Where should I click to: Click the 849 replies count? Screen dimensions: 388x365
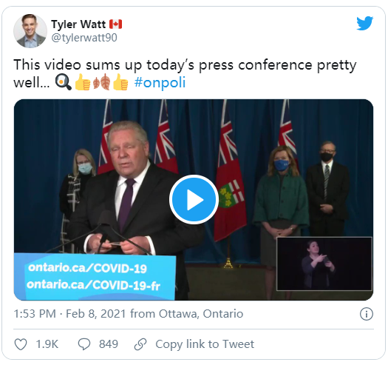(x=109, y=344)
